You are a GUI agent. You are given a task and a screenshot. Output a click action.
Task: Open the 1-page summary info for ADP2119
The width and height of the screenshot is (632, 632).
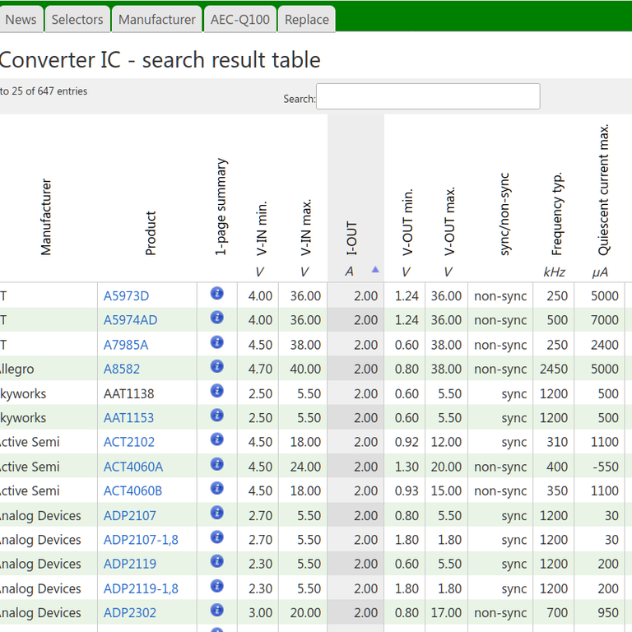point(217,561)
